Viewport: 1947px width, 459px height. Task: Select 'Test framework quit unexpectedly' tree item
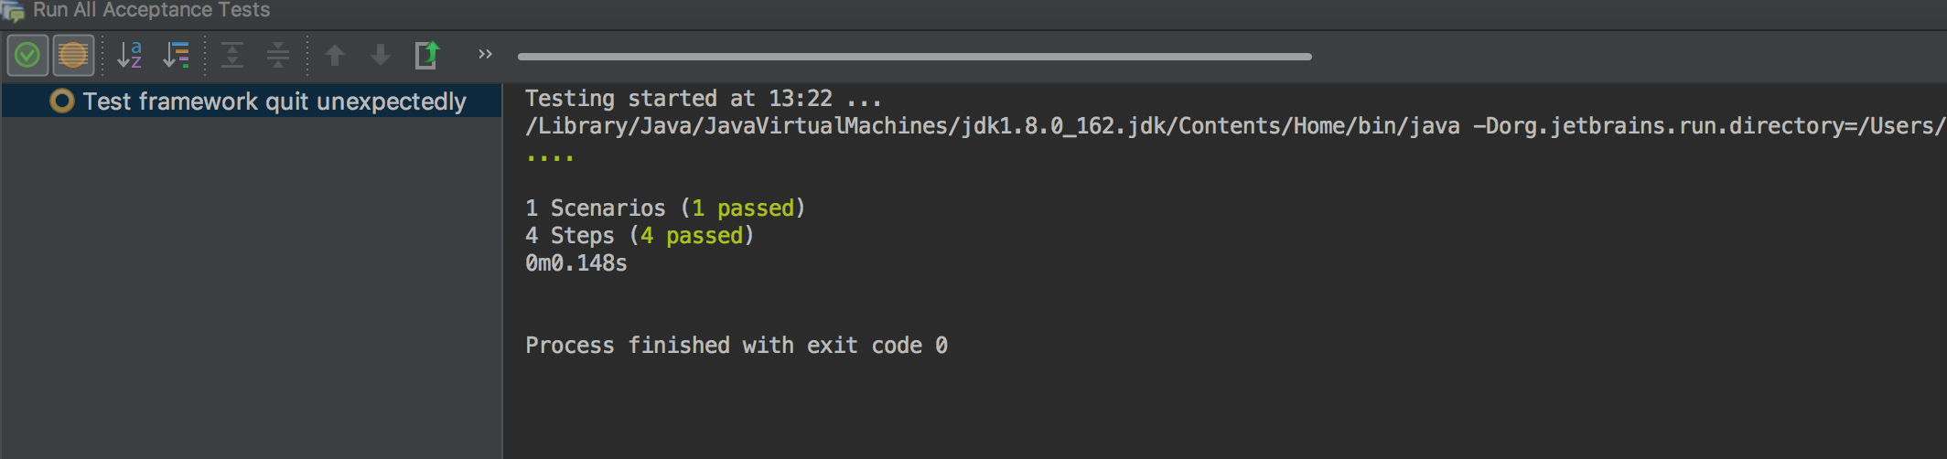(274, 101)
